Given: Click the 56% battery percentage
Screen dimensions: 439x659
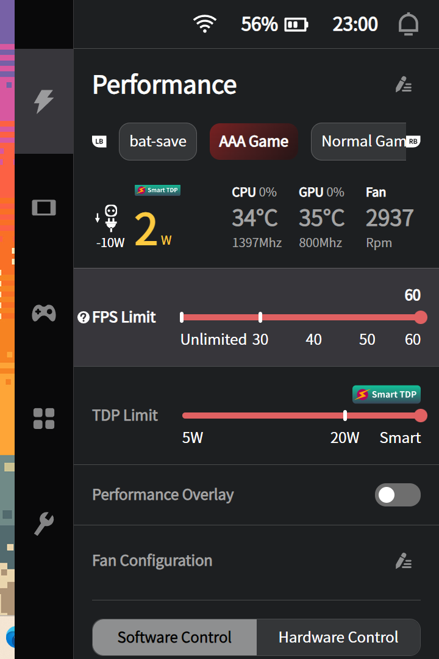Looking at the screenshot, I should coord(259,24).
